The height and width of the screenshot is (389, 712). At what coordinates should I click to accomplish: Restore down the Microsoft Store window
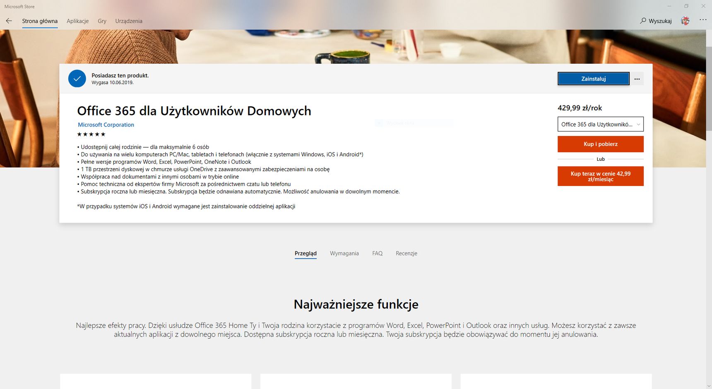(x=686, y=6)
